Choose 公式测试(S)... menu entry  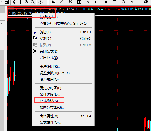pos(63,101)
